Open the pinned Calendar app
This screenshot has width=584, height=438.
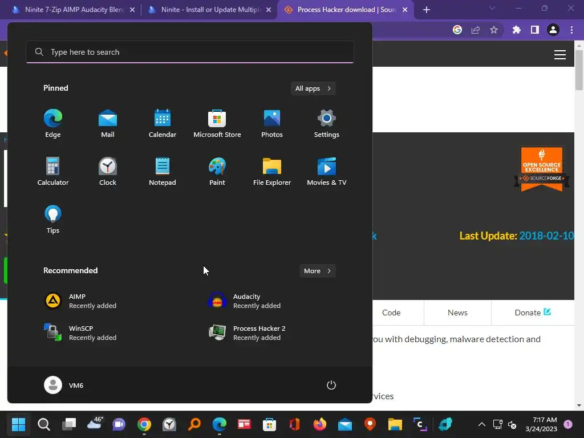coord(163,123)
